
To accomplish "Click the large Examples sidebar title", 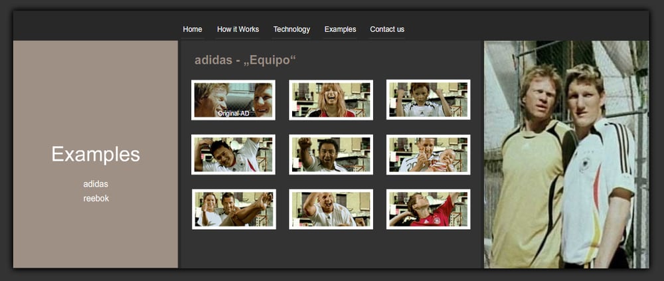I will tap(96, 154).
